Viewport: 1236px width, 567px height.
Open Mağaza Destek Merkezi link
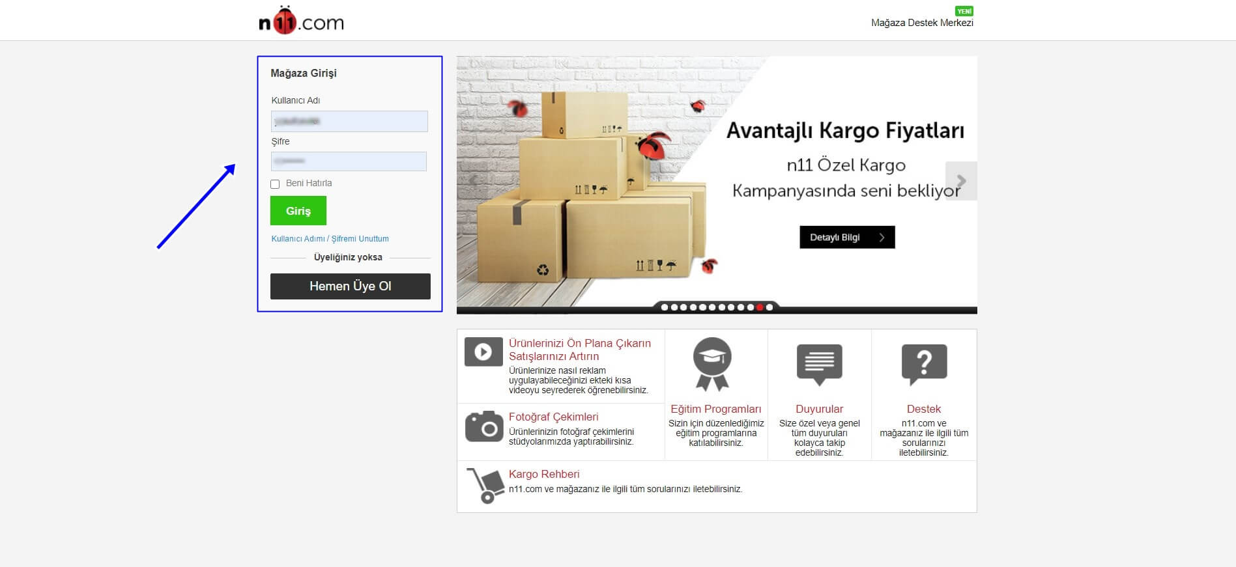[922, 23]
